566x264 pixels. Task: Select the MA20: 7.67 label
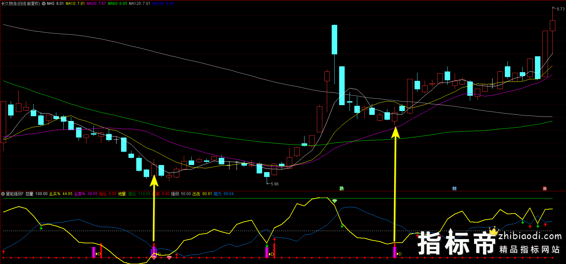(96, 4)
